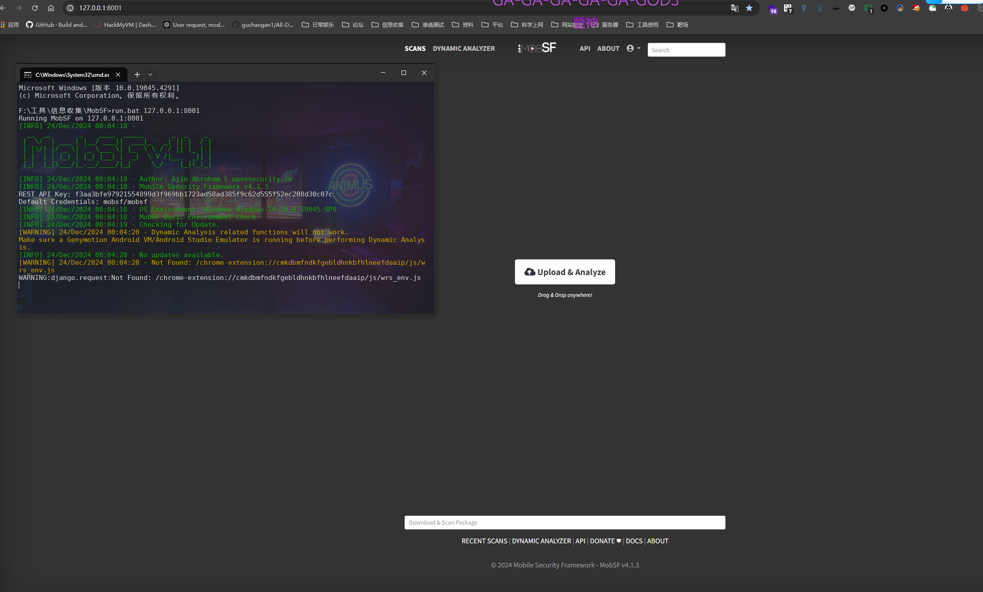Open the blue detective figure extension

[820, 8]
